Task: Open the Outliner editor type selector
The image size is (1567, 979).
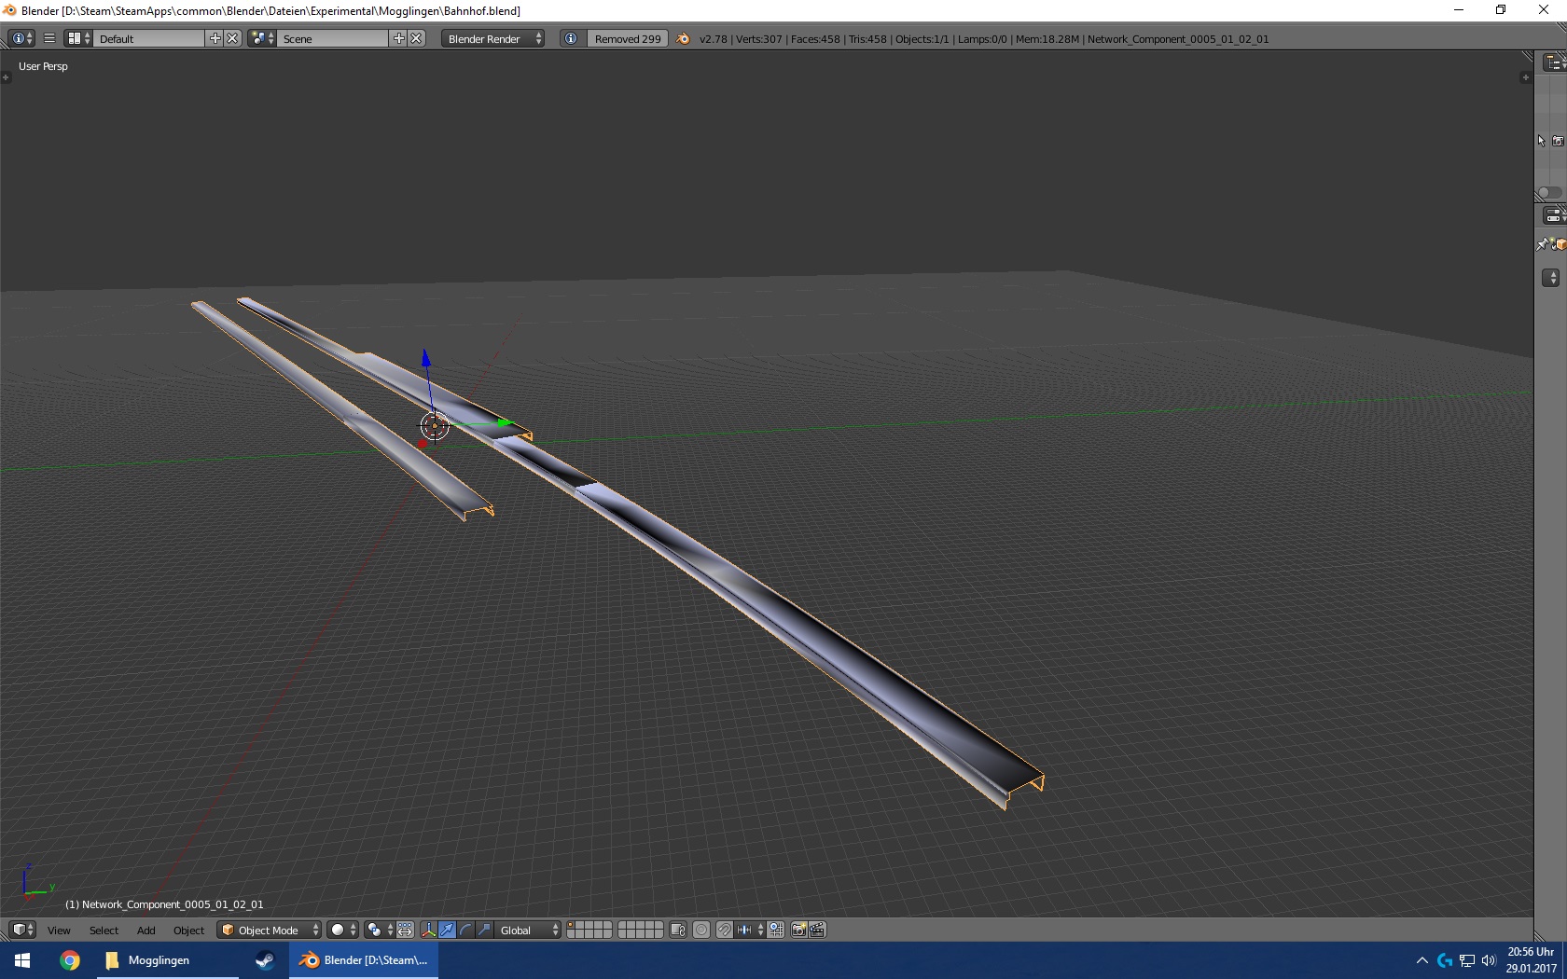Action: 1556,62
